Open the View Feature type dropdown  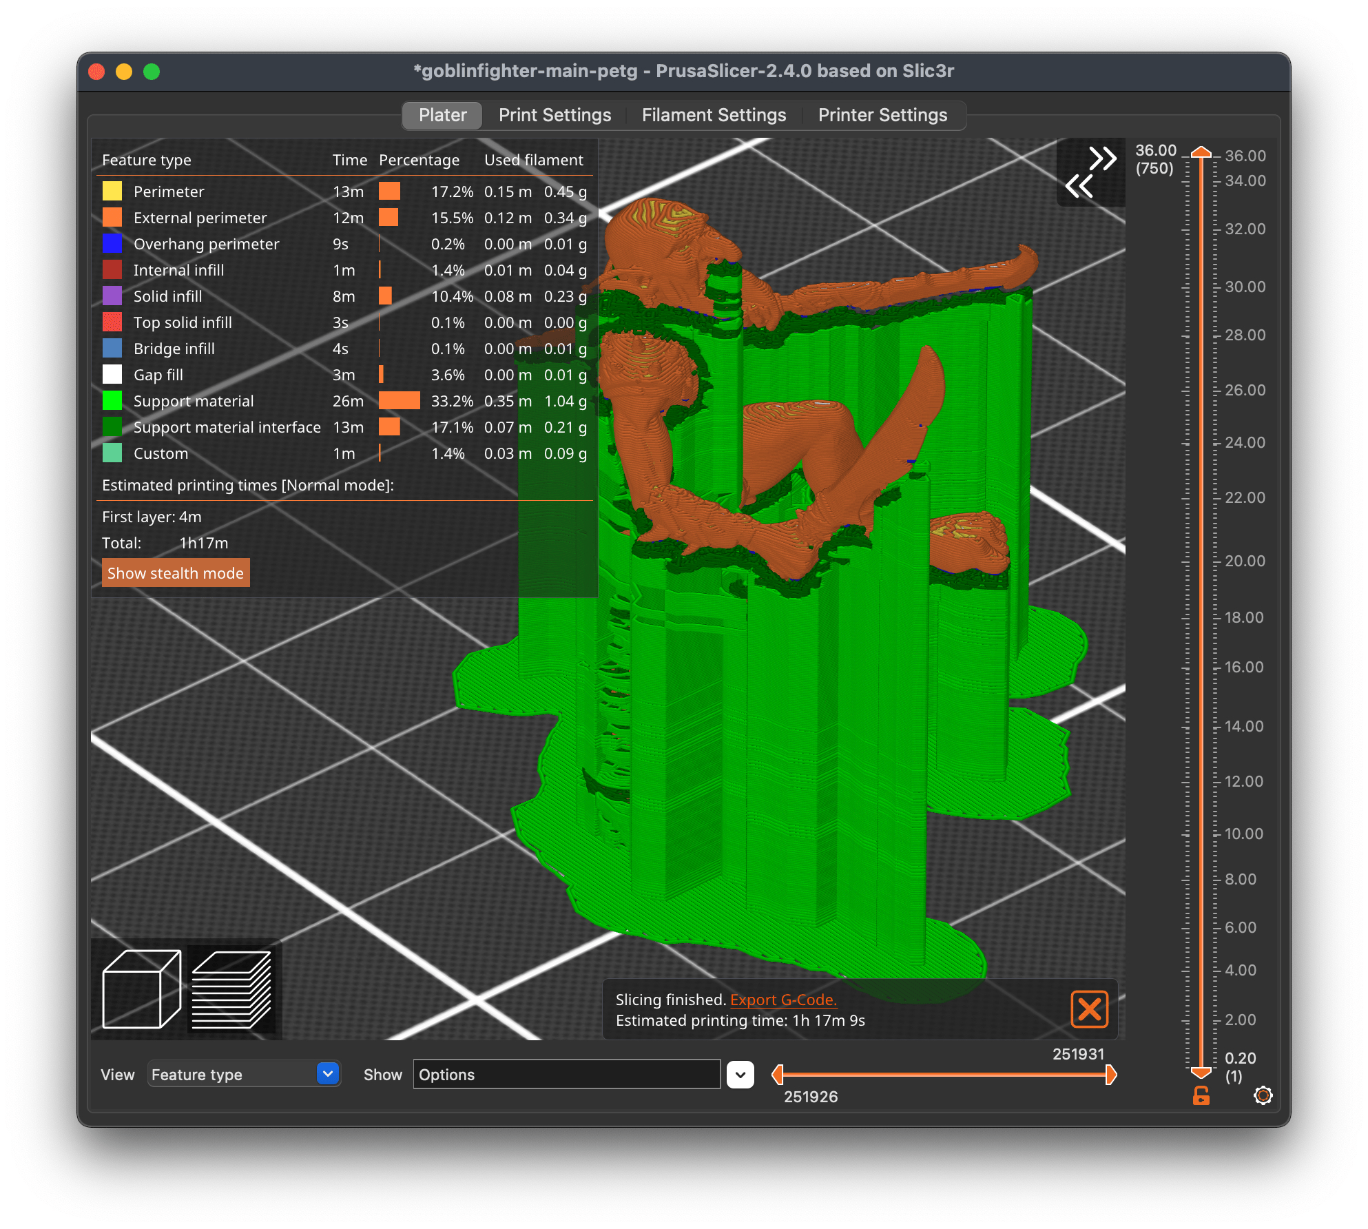coord(244,1074)
